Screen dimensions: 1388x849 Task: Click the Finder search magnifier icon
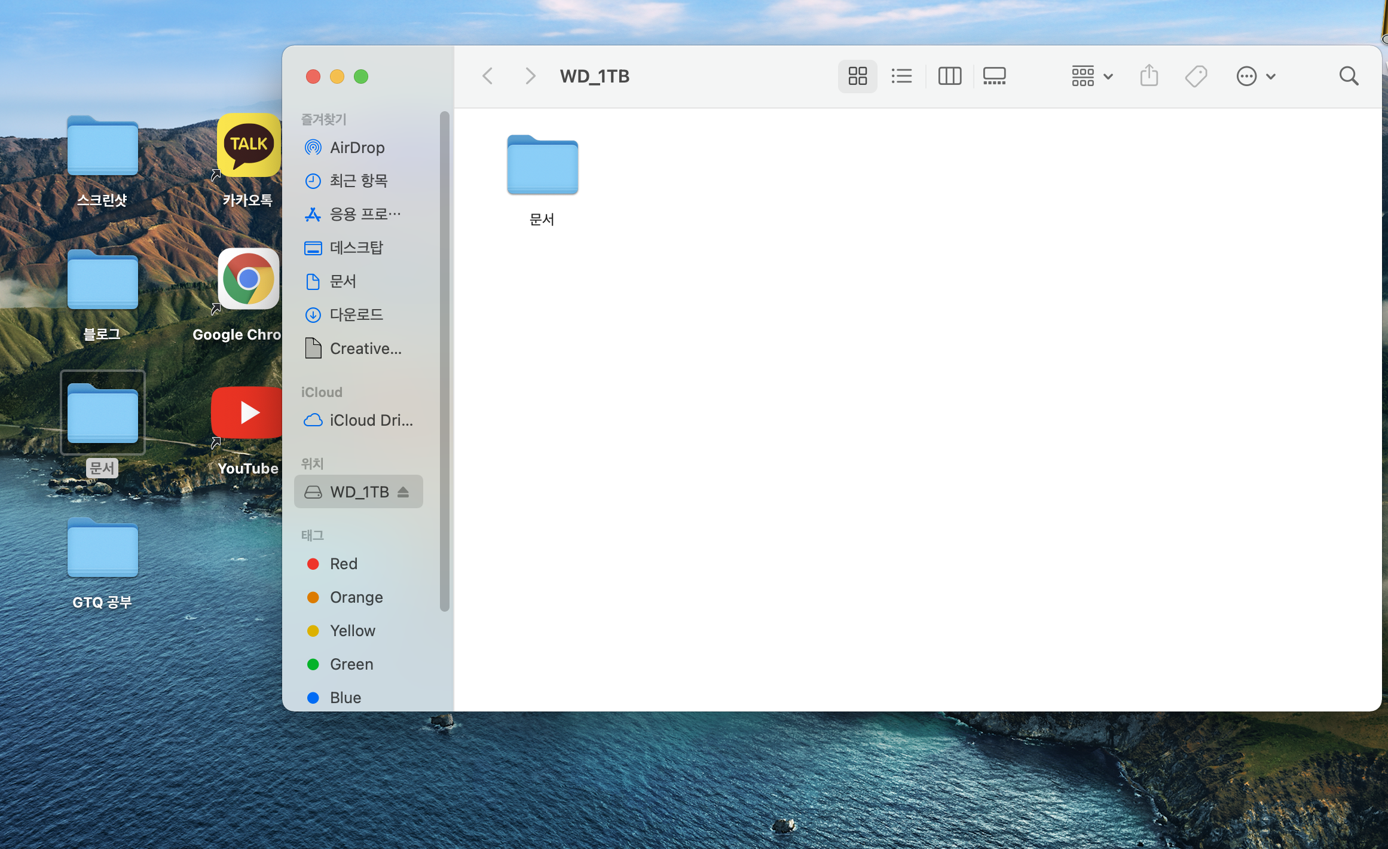click(x=1349, y=76)
